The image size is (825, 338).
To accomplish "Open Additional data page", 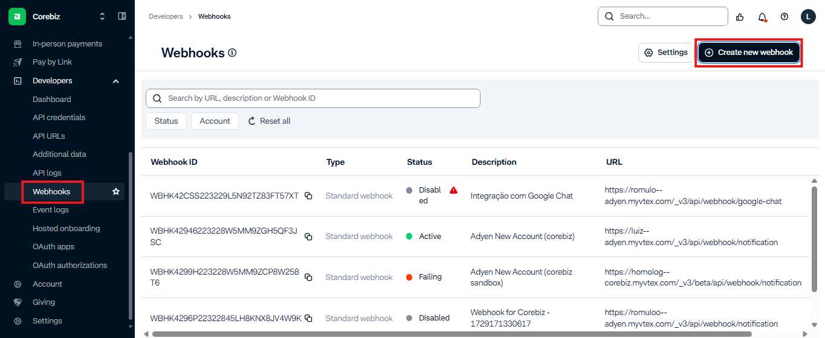I will tap(59, 154).
